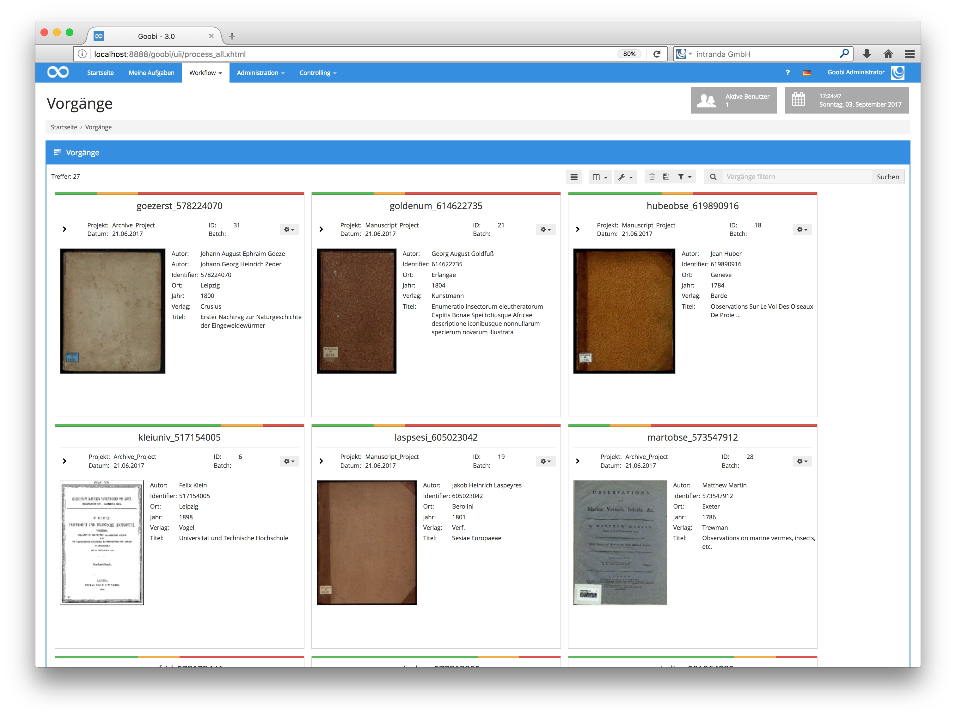Open a new browser tab with plus
Viewport: 956px width, 718px height.
(x=232, y=36)
